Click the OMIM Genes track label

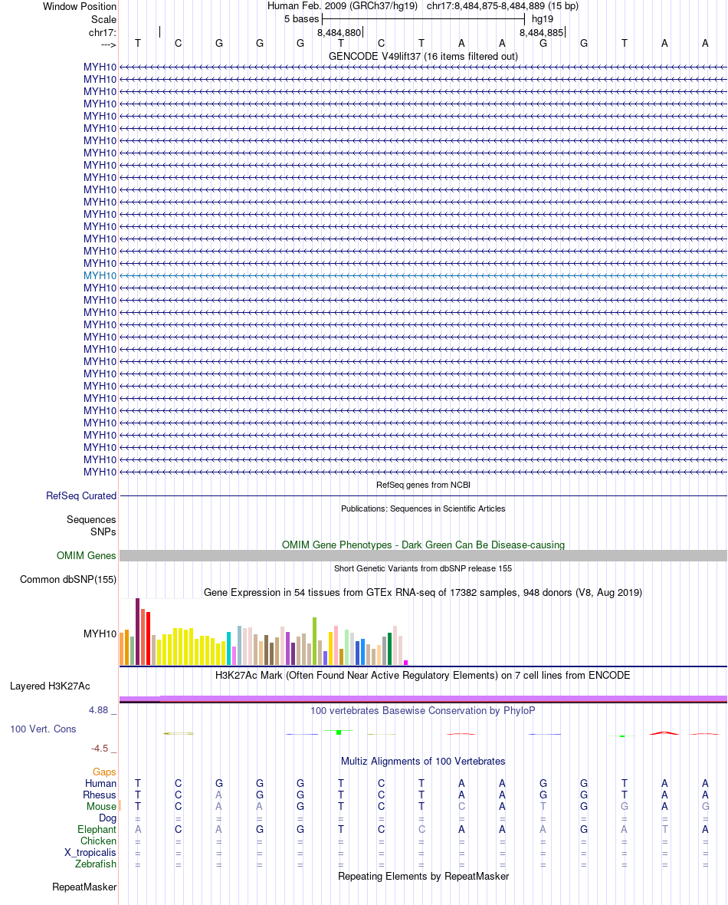click(x=87, y=555)
